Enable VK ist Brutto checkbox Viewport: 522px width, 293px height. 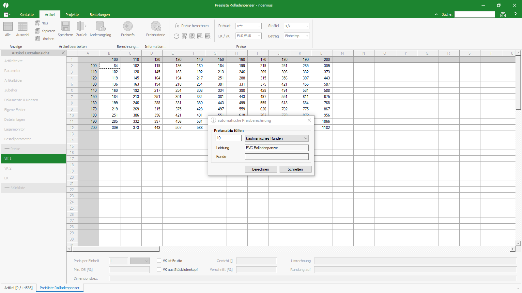[159, 261]
